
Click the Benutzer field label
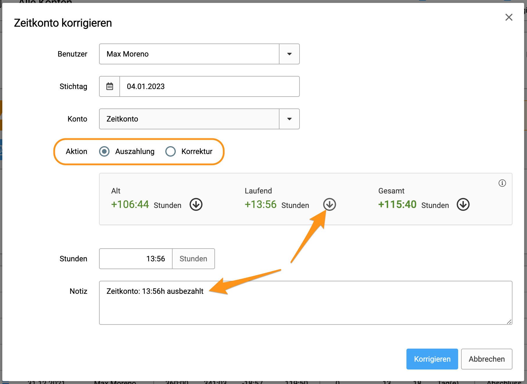(x=72, y=54)
